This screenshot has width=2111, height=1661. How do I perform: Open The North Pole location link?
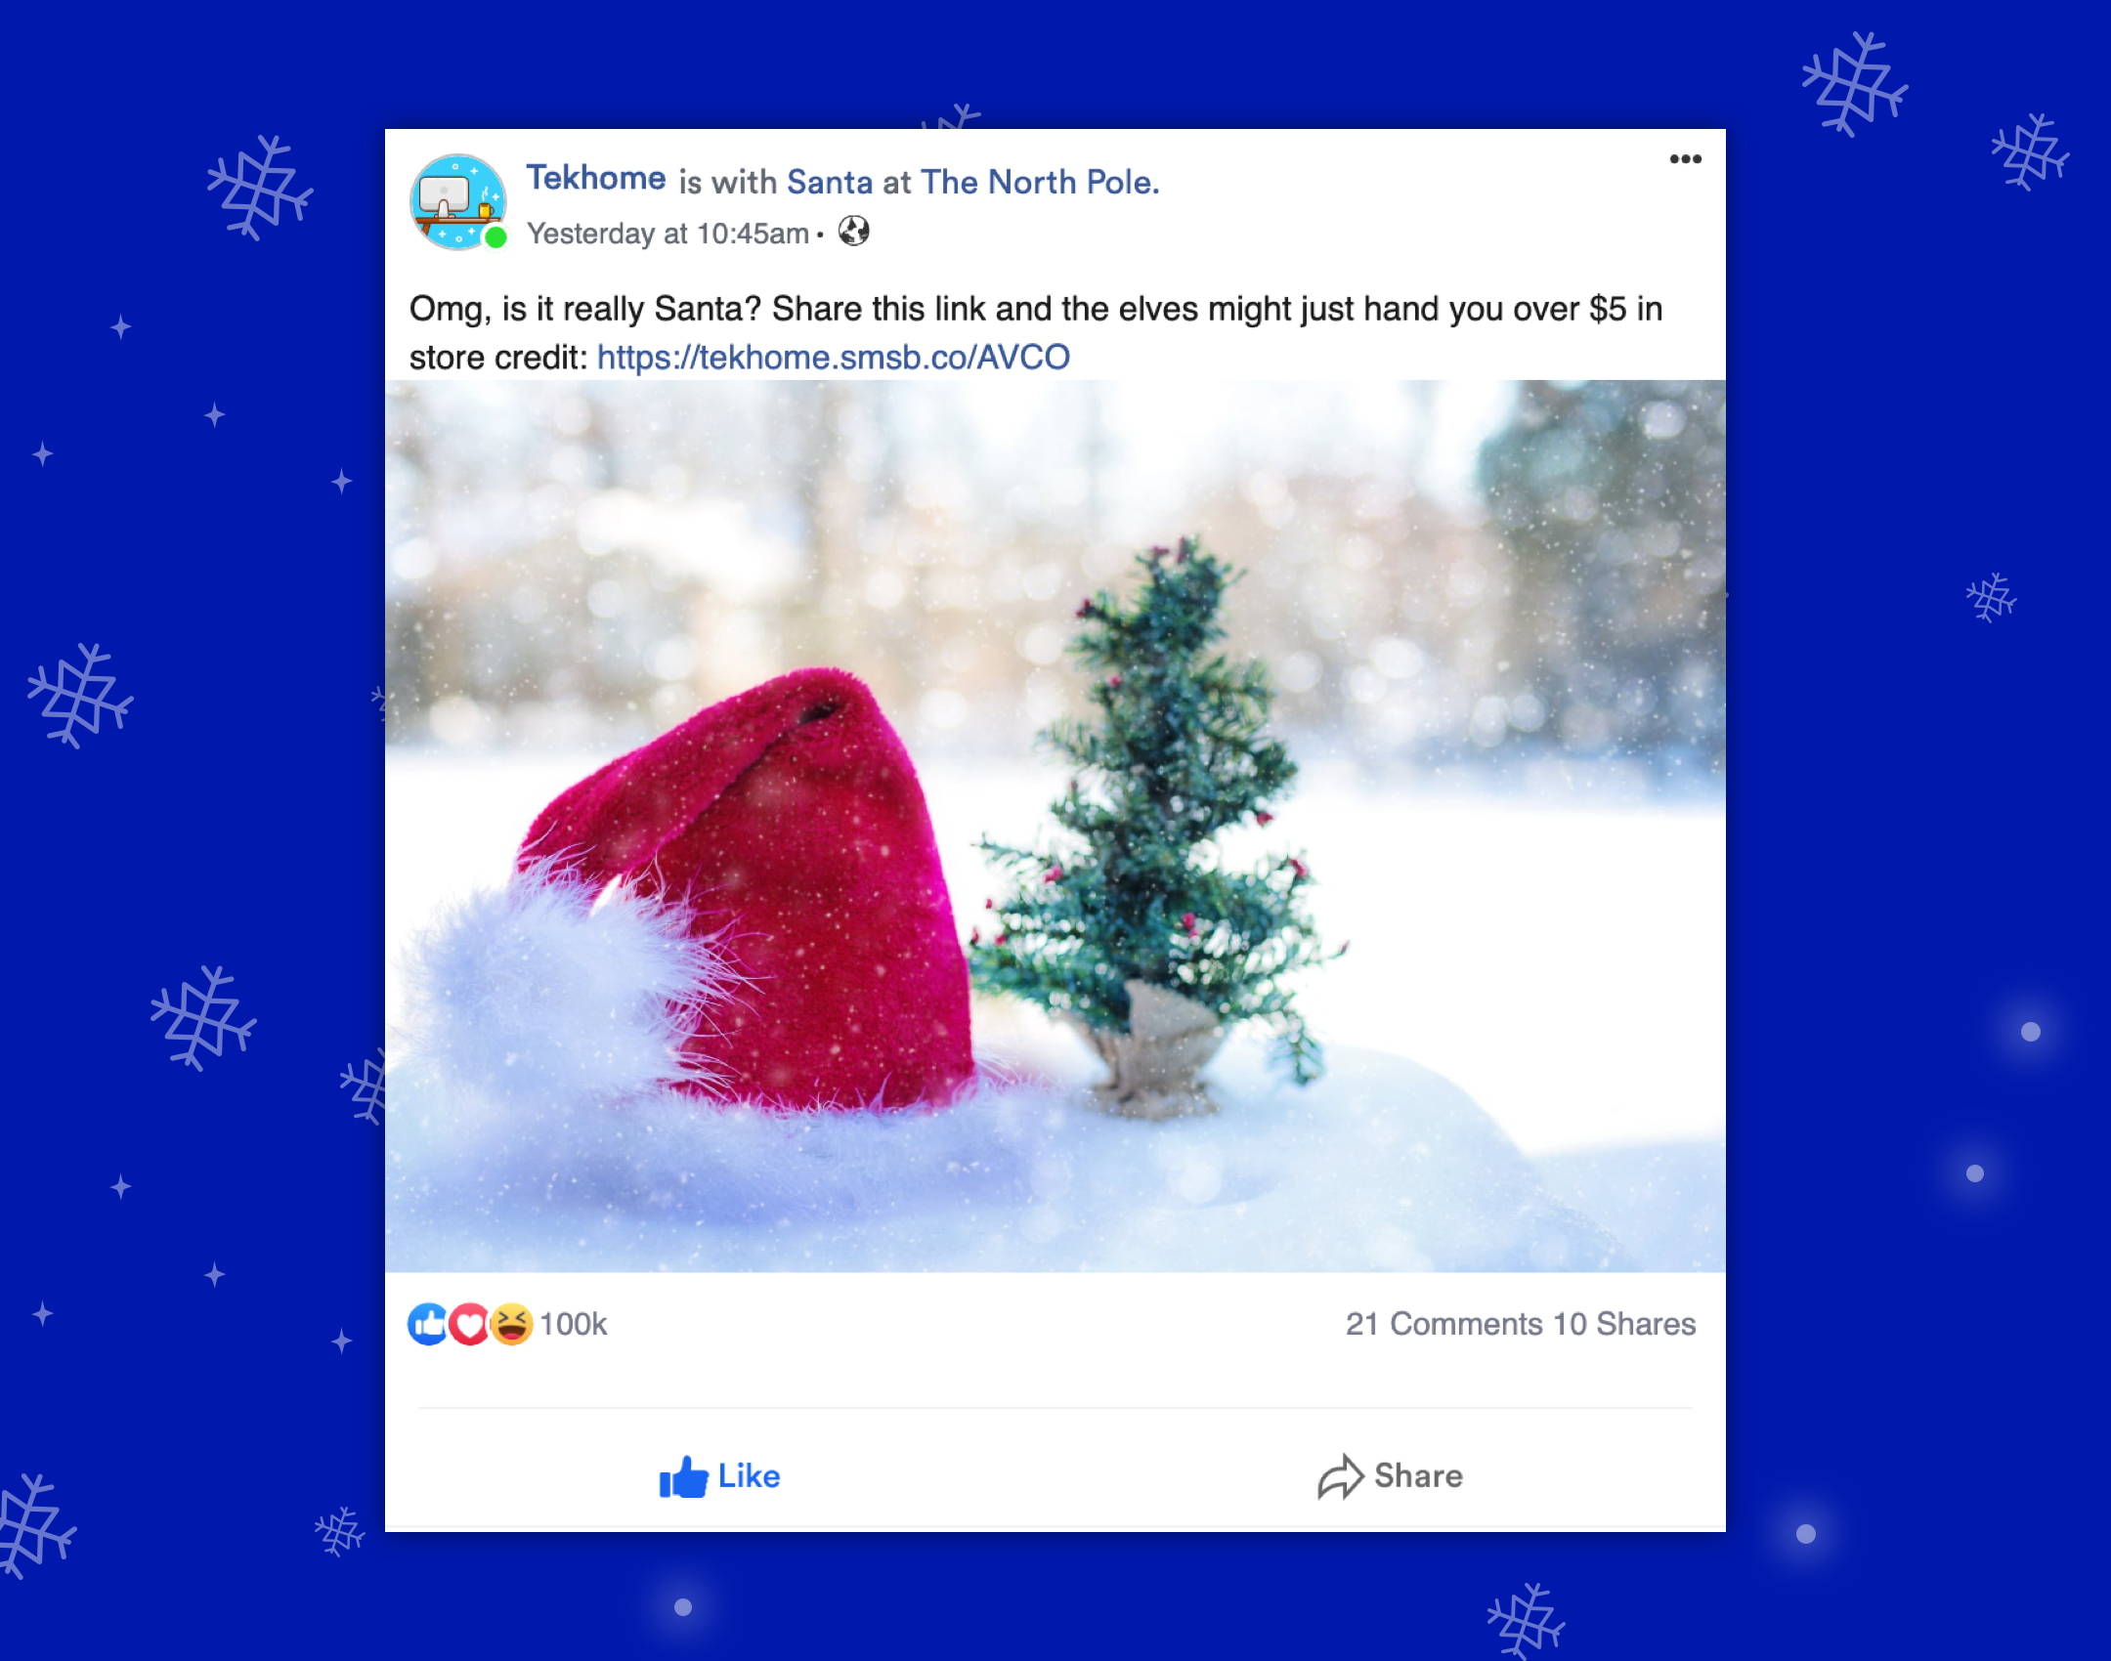point(1040,182)
